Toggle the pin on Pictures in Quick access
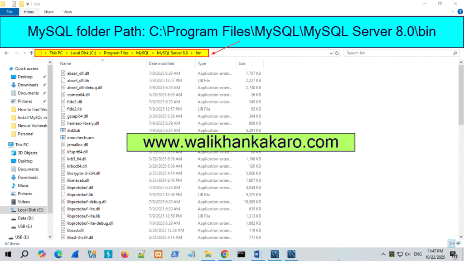Screen dimensions: 464x261 click(44, 101)
